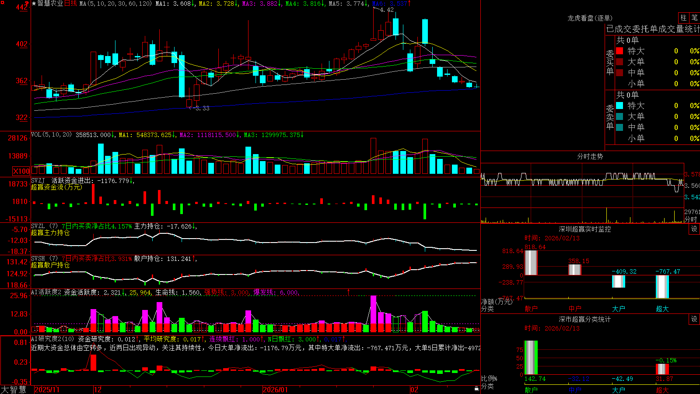Screen dimensions: 700x394
Task: Click the 深圳超赢实时监控 panel title
Action: coord(585,229)
